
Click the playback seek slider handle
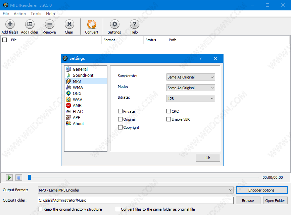pos(30,177)
